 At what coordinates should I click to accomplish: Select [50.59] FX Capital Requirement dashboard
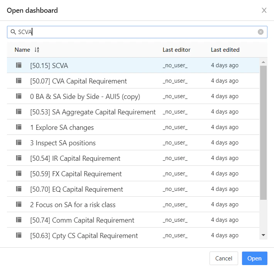coord(133,173)
